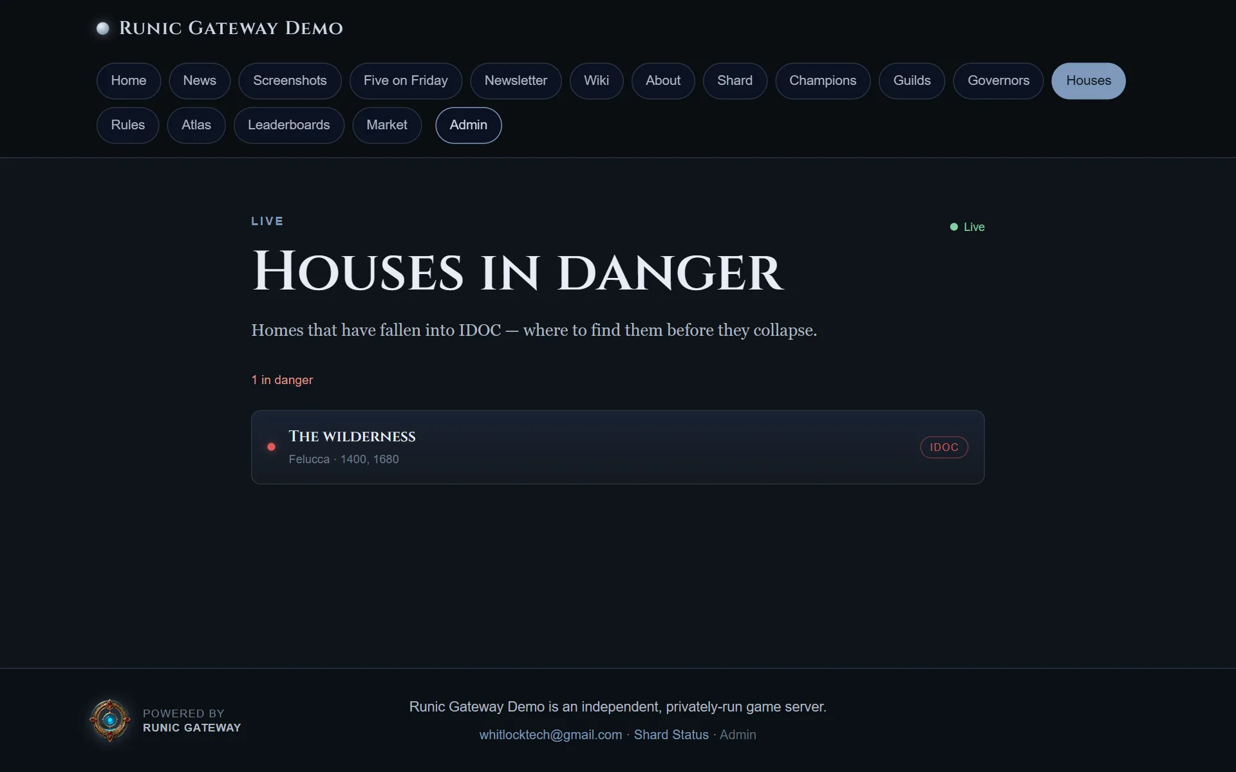View the Leaderboards page
Screen dimensions: 1236x772
click(x=289, y=125)
